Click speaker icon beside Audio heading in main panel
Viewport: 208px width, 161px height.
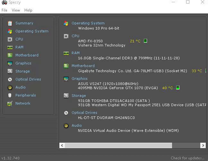tap(66, 126)
